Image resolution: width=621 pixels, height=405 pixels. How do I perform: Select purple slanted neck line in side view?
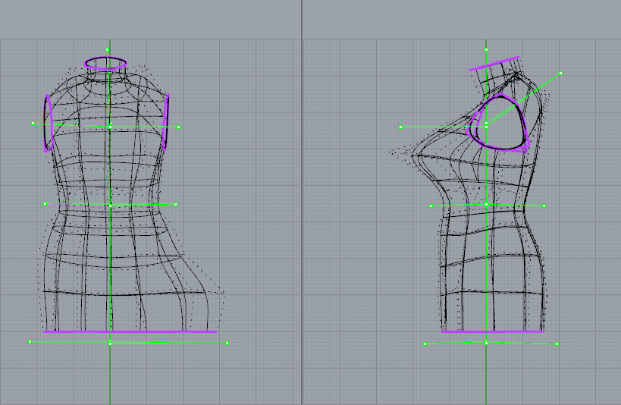(494, 64)
